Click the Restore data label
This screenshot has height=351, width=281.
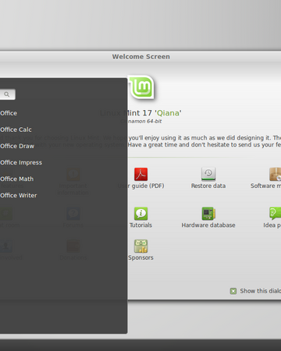[208, 186]
